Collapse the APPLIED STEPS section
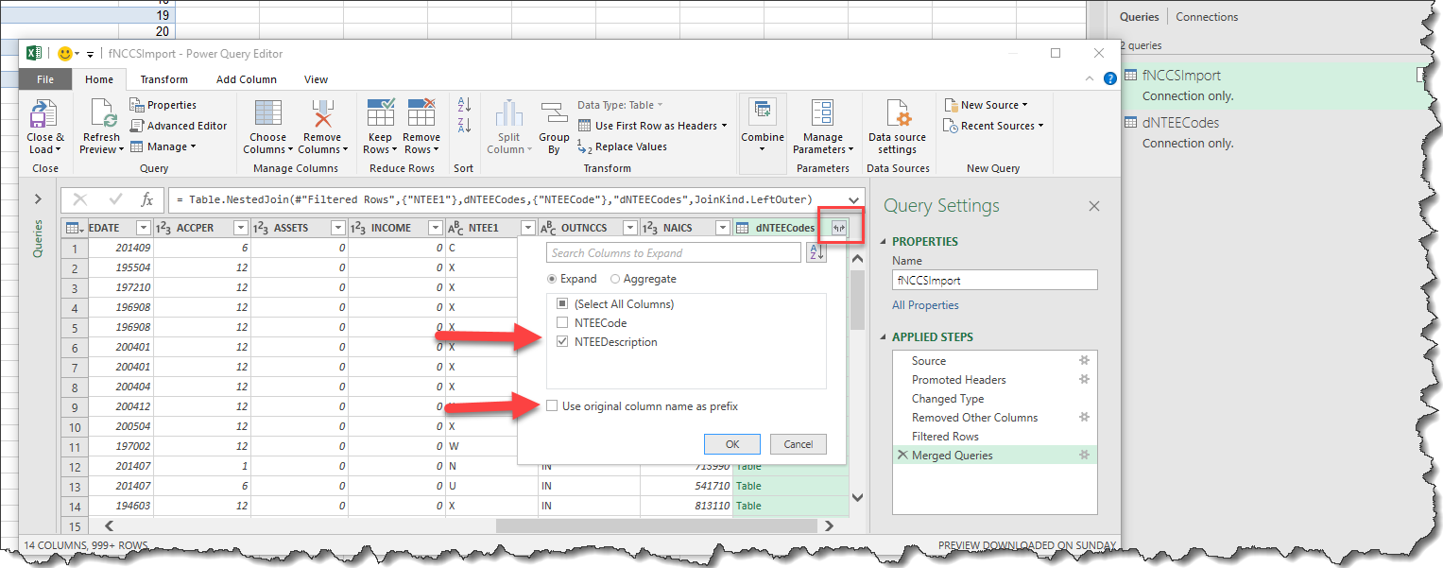This screenshot has height=568, width=1443. coord(883,336)
